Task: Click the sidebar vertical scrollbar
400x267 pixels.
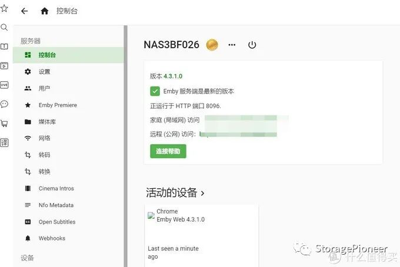Action: [125, 146]
